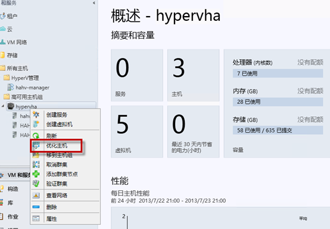This screenshot has height=229, width=330.
Task: Select 所有主机 in navigation tree
Action: pyautogui.click(x=17, y=68)
